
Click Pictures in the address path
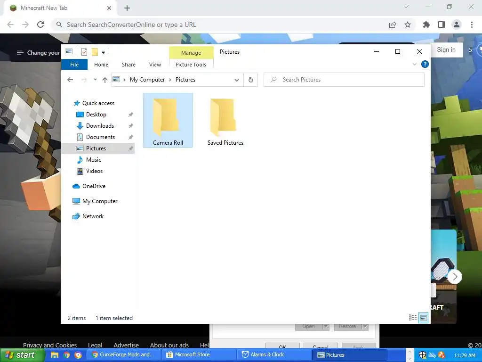tap(185, 80)
